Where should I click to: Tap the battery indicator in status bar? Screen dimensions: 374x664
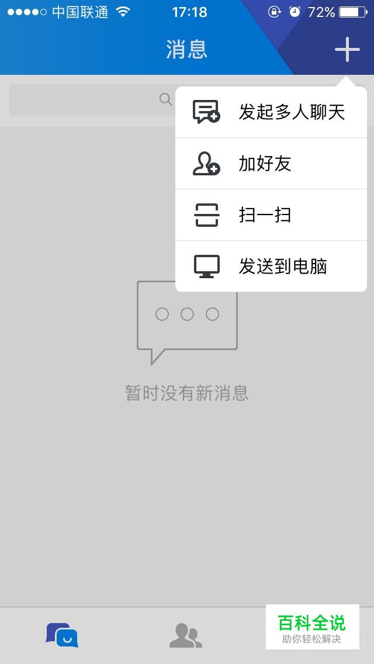[353, 12]
